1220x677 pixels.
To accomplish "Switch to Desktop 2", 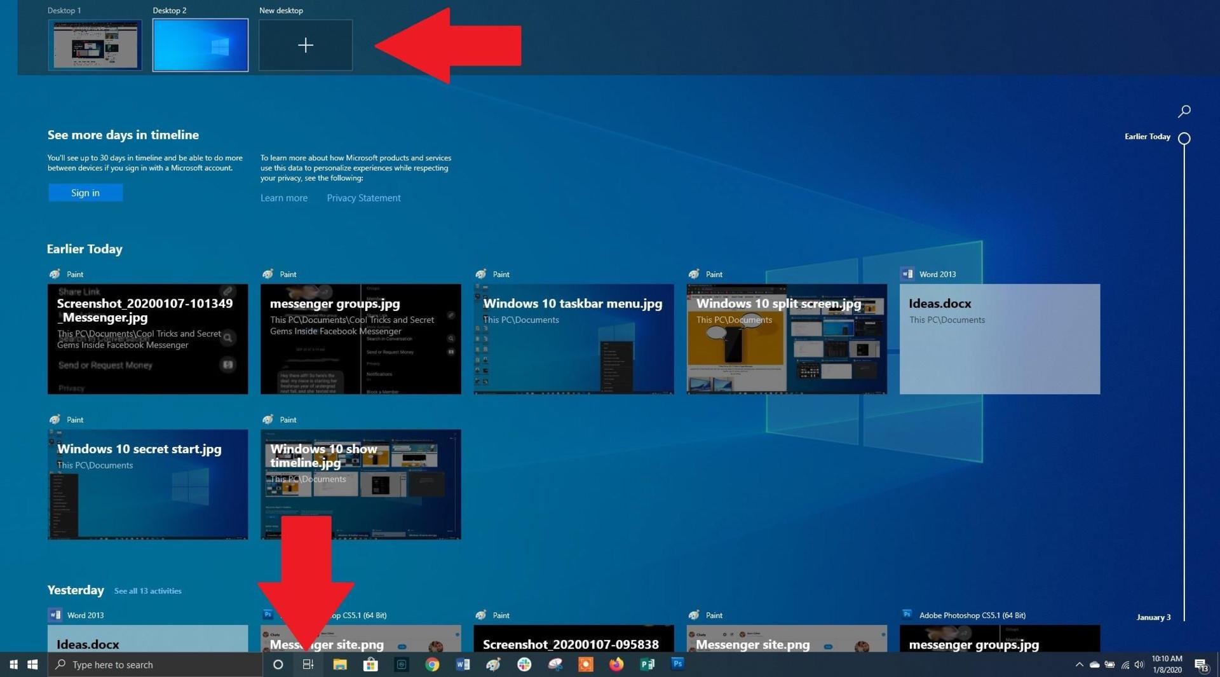I will point(200,45).
